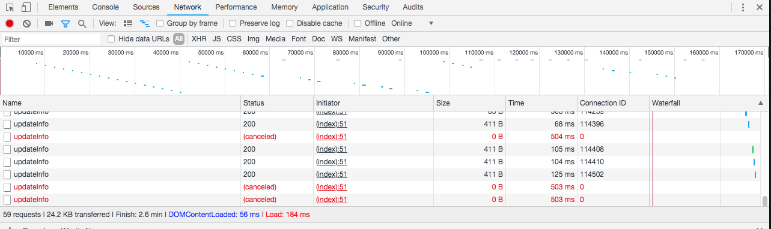The image size is (771, 229).
Task: Clear the network log
Action: 26,23
